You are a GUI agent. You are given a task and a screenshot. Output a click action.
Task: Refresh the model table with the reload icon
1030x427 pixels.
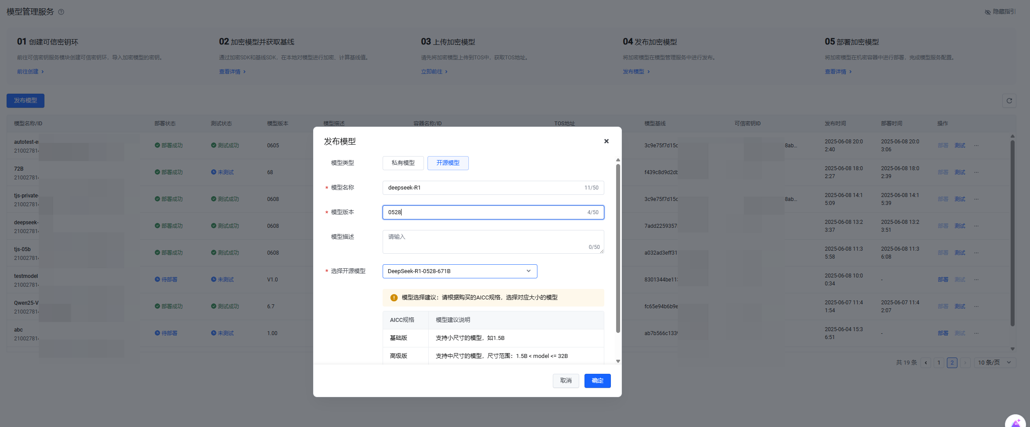pos(1009,101)
